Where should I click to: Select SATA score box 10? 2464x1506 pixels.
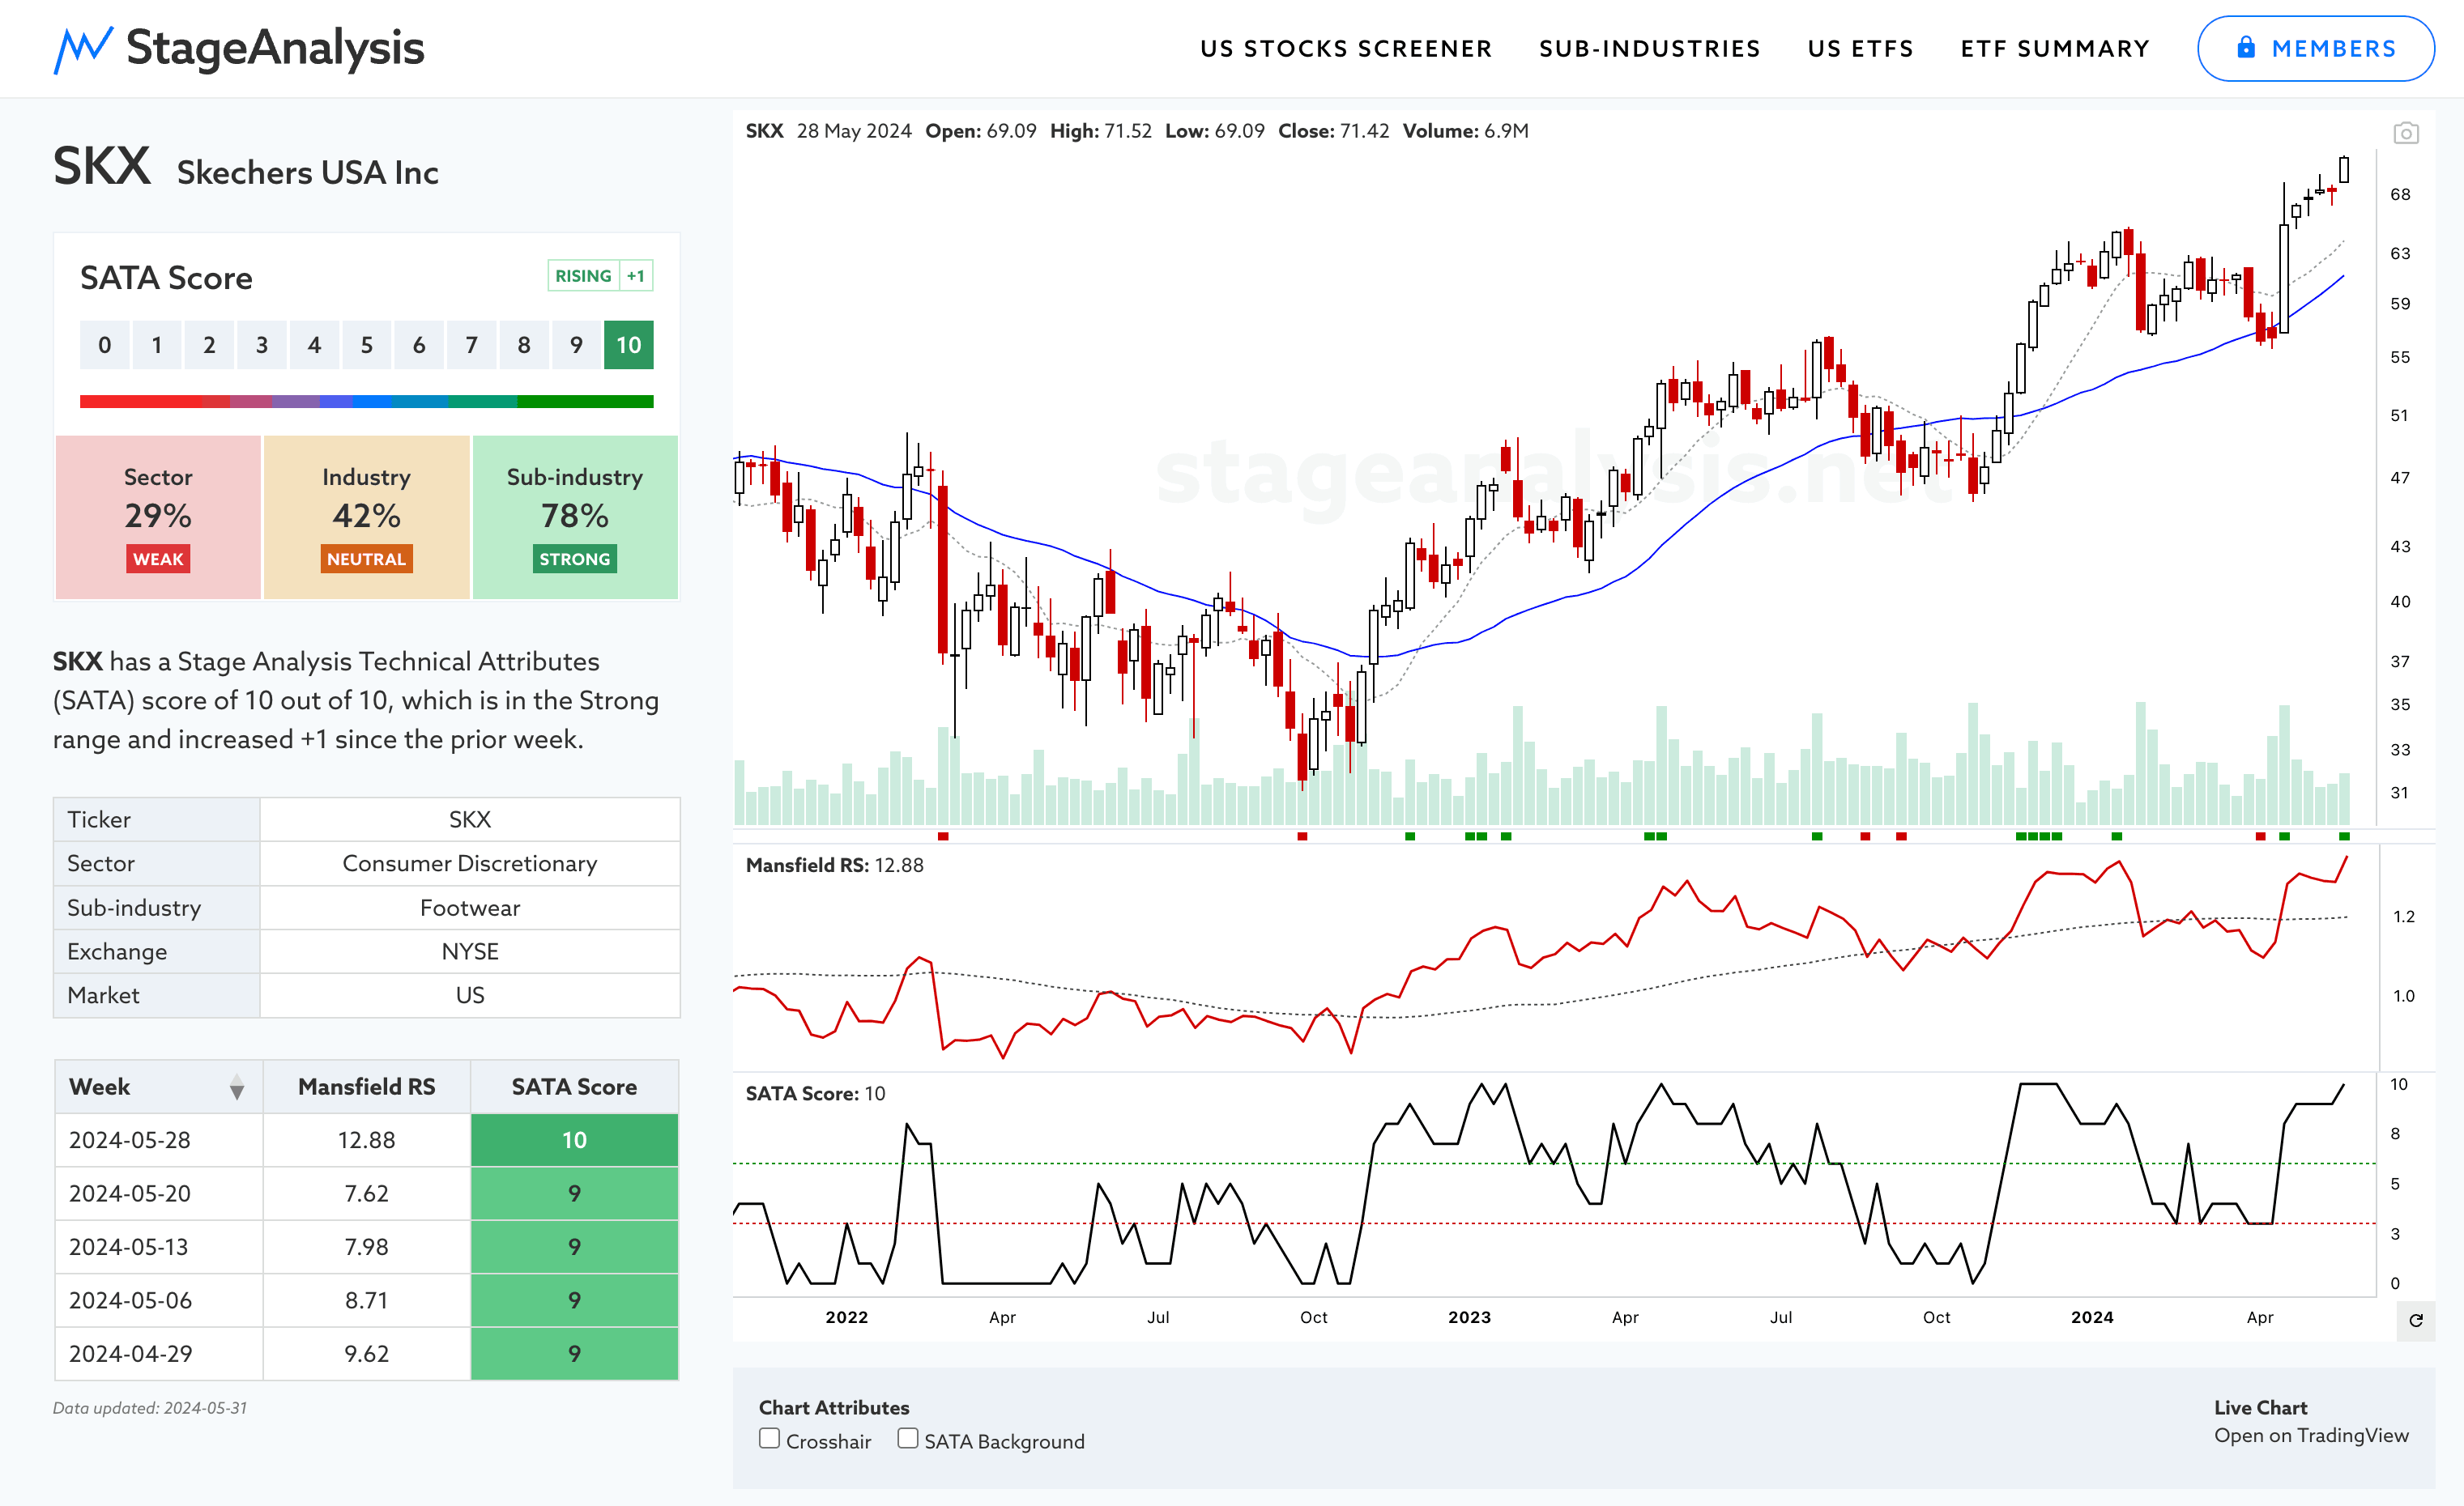[x=628, y=345]
